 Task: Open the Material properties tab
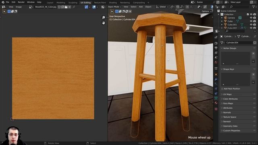coord(216,103)
